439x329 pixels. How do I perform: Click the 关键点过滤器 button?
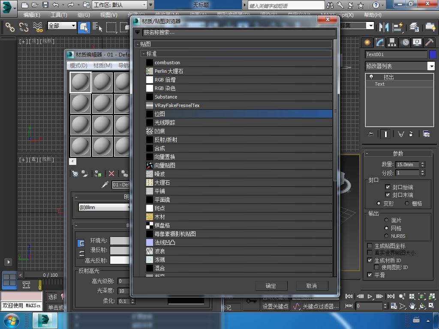(321, 306)
